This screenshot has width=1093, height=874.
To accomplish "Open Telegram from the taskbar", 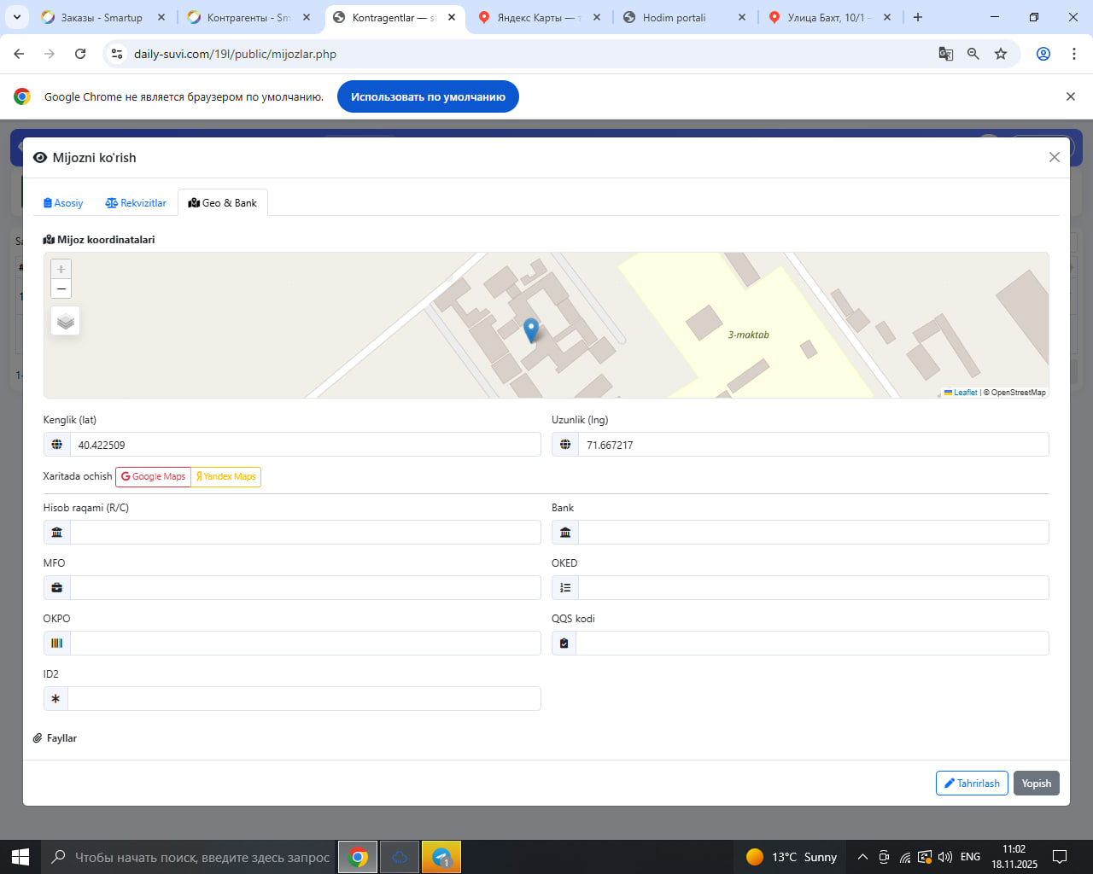I will (x=441, y=857).
